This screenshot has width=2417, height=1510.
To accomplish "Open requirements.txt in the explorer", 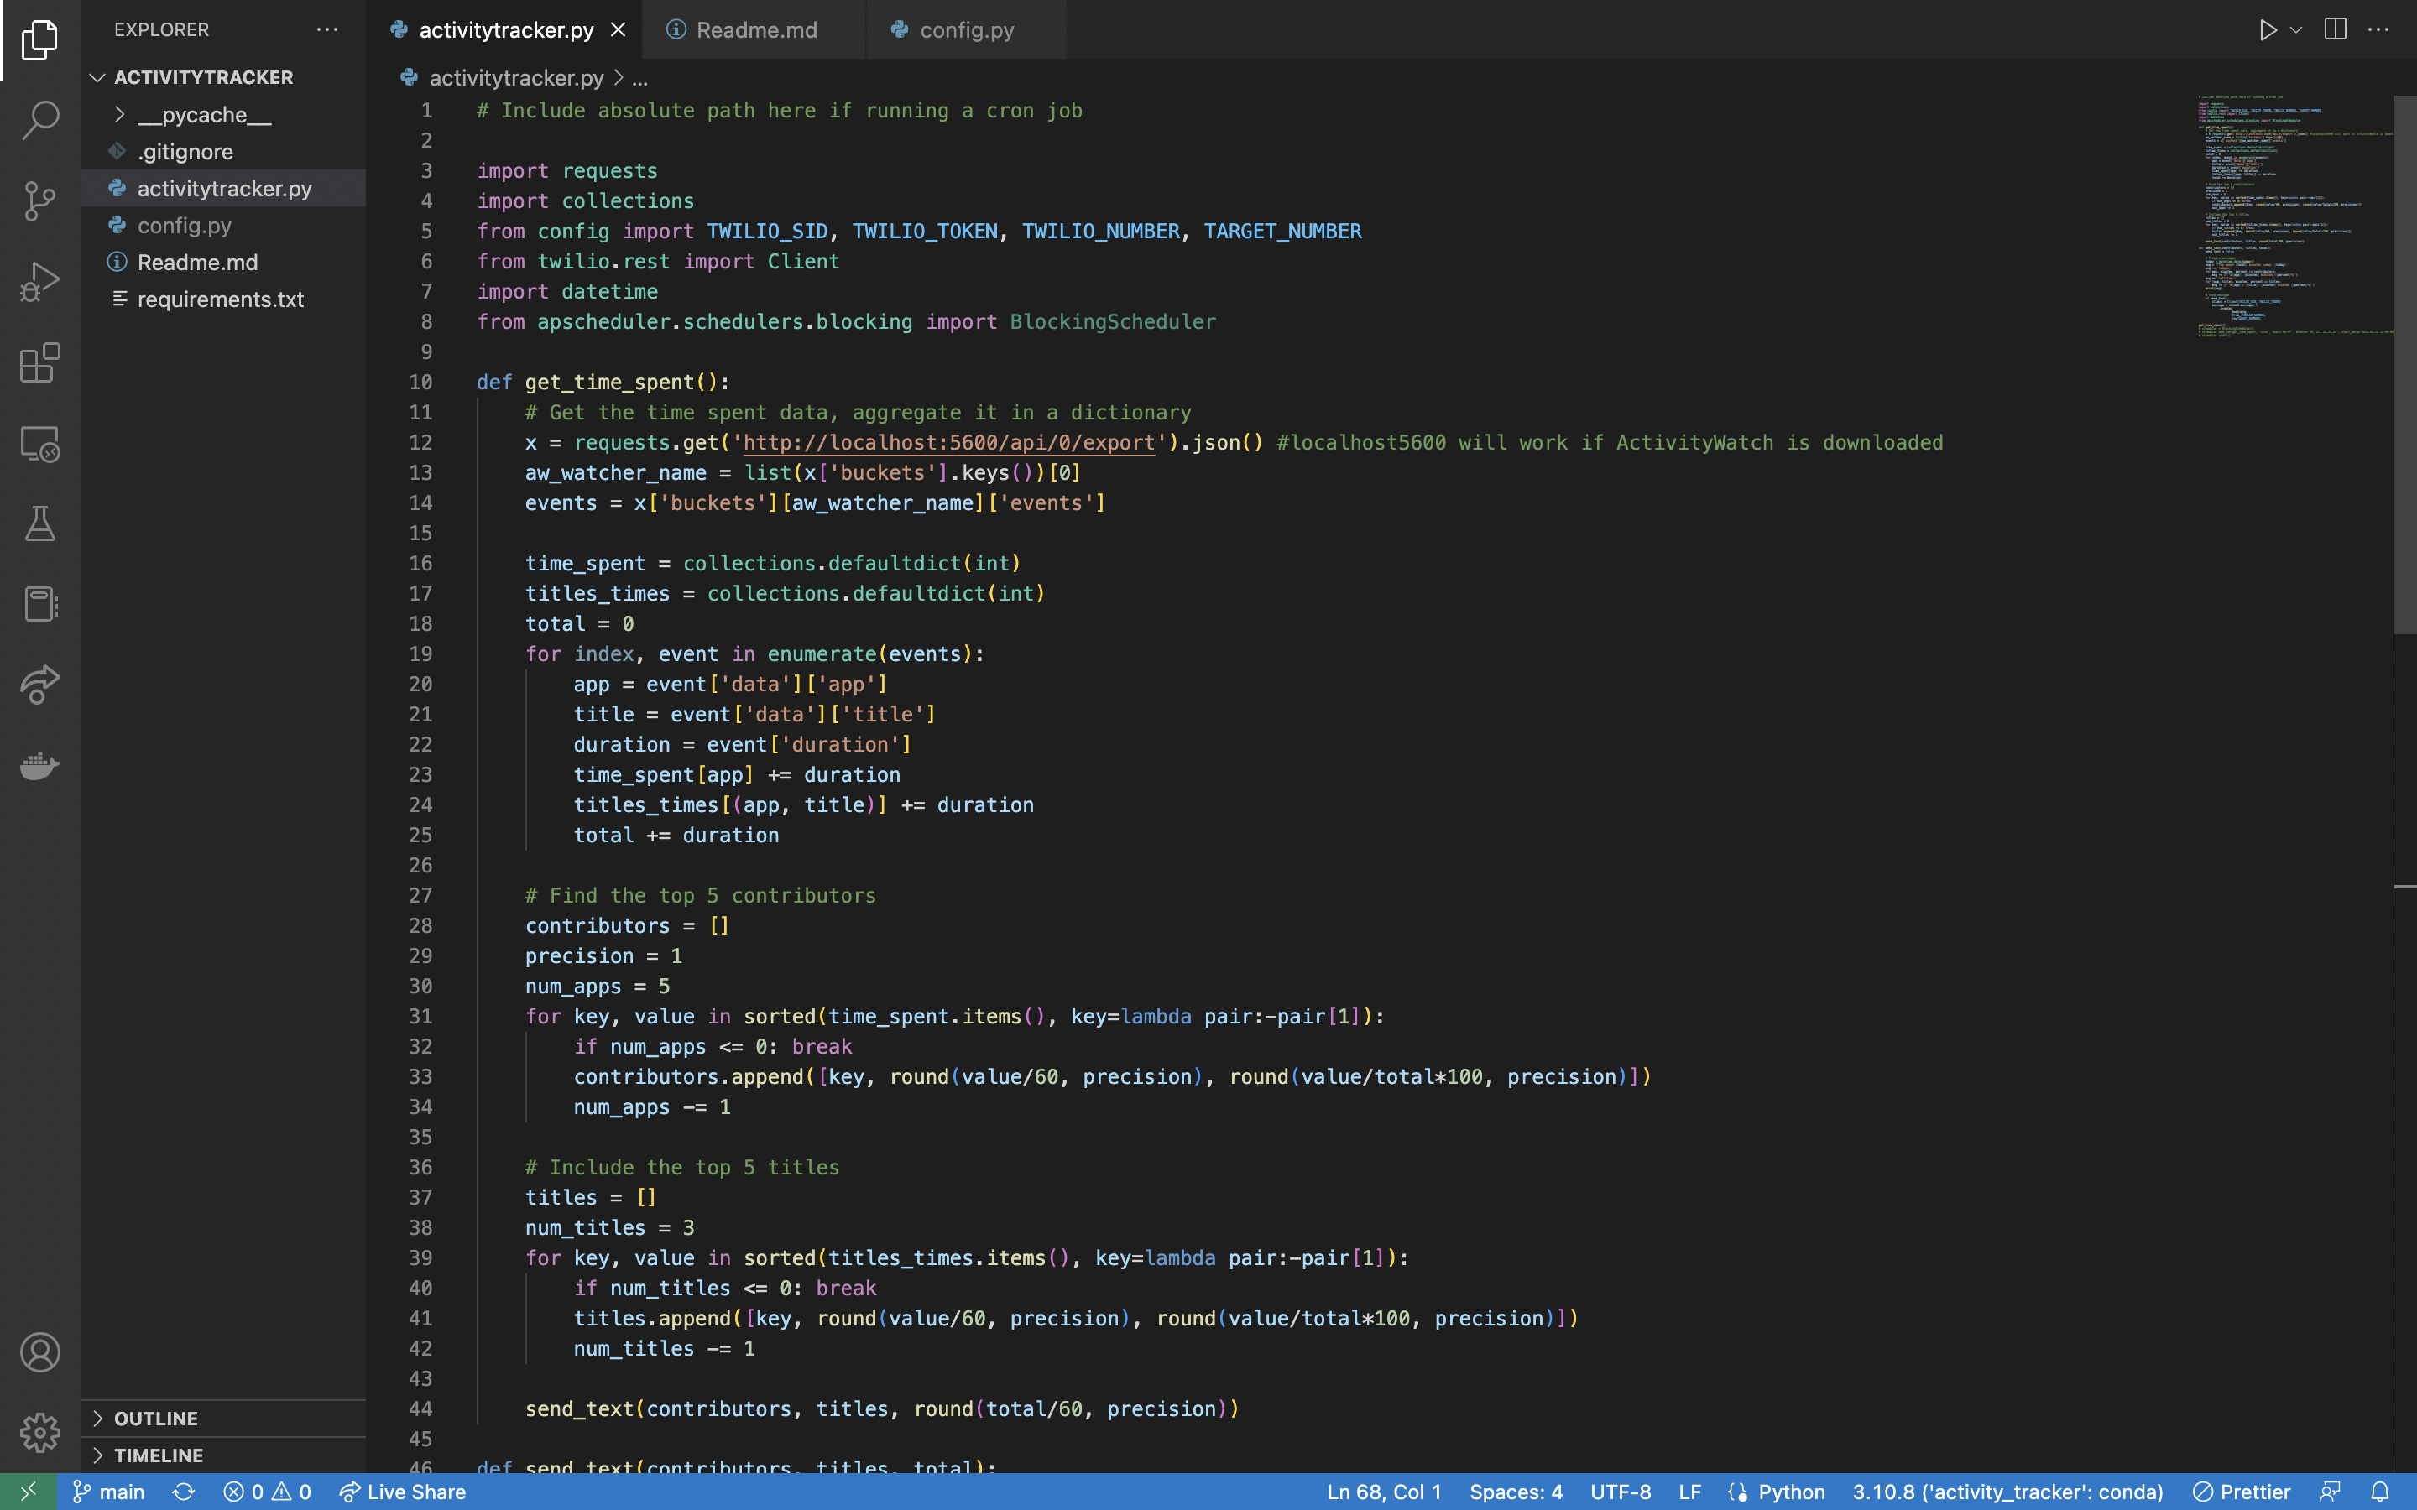I will 220,299.
